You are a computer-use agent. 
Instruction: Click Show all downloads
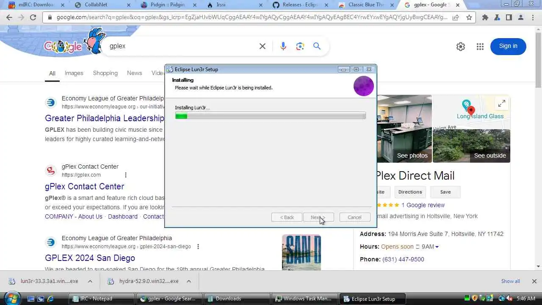click(510, 281)
